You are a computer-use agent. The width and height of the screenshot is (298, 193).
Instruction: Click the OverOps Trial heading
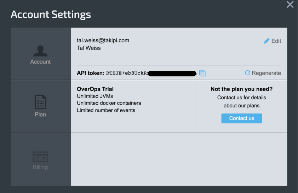[95, 89]
